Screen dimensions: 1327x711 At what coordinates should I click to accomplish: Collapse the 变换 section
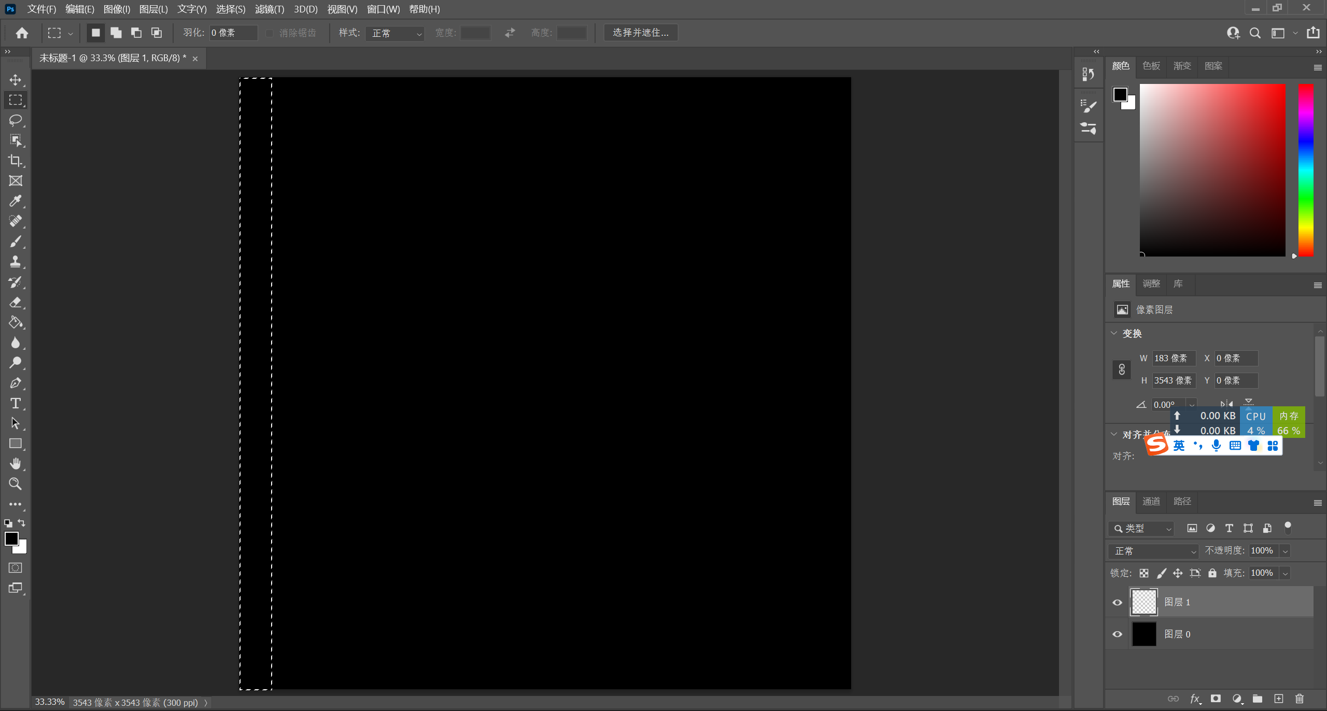tap(1114, 333)
